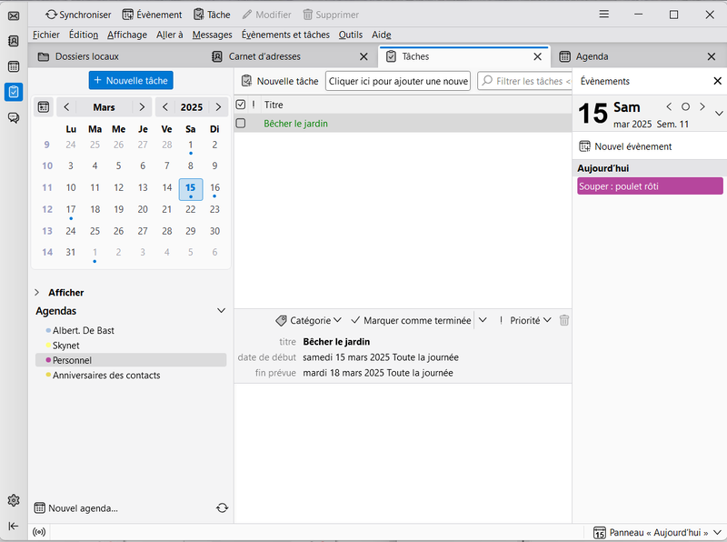The width and height of the screenshot is (727, 542).
Task: Open the status bar chevron after Panneau Aujourd'hui
Action: click(x=717, y=532)
